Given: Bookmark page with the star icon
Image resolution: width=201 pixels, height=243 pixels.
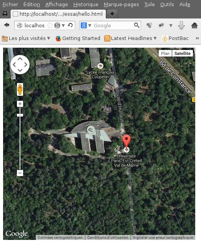Looking at the screenshot, I should point(50,25).
